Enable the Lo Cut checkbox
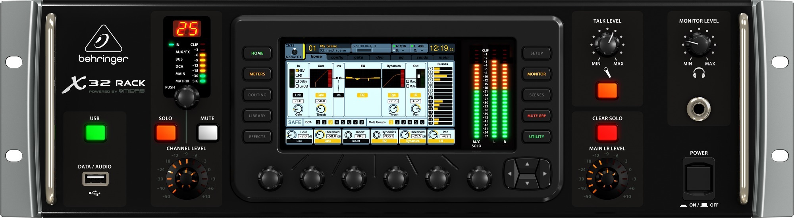This screenshot has height=218, width=794. (297, 86)
